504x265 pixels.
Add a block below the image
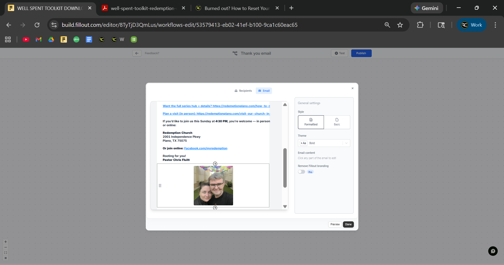pyautogui.click(x=215, y=208)
